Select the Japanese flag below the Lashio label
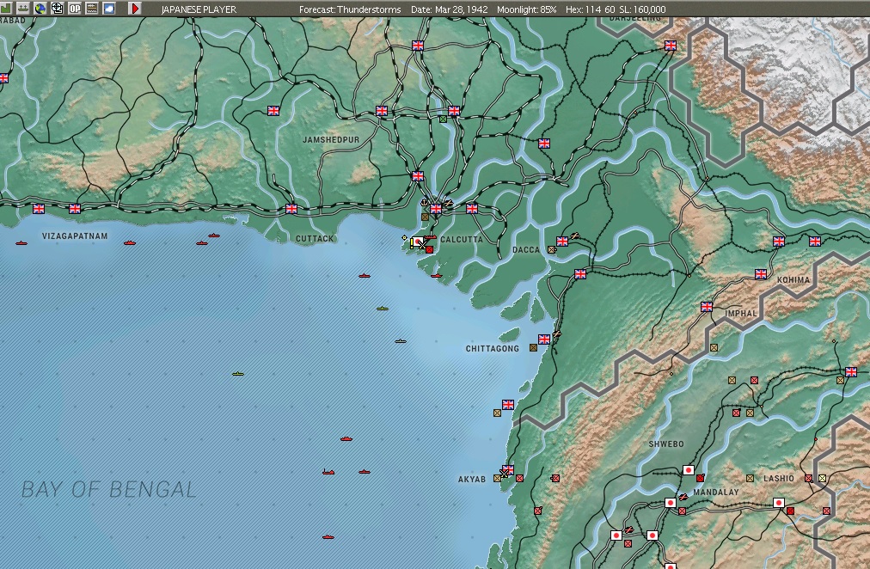 click(x=779, y=503)
